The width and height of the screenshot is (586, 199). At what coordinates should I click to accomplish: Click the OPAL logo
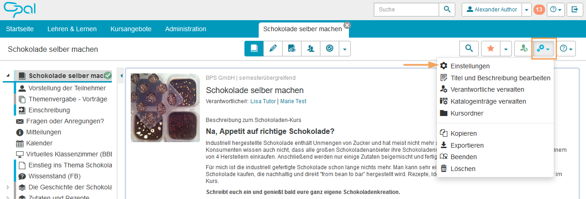[19, 9]
